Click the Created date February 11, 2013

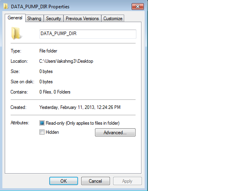pyautogui.click(x=80, y=107)
